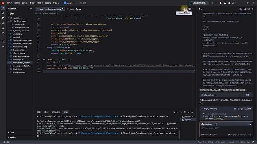Click the 审查 review button for edge_setting.py
Screen dimensions: 257x144
[248, 95]
